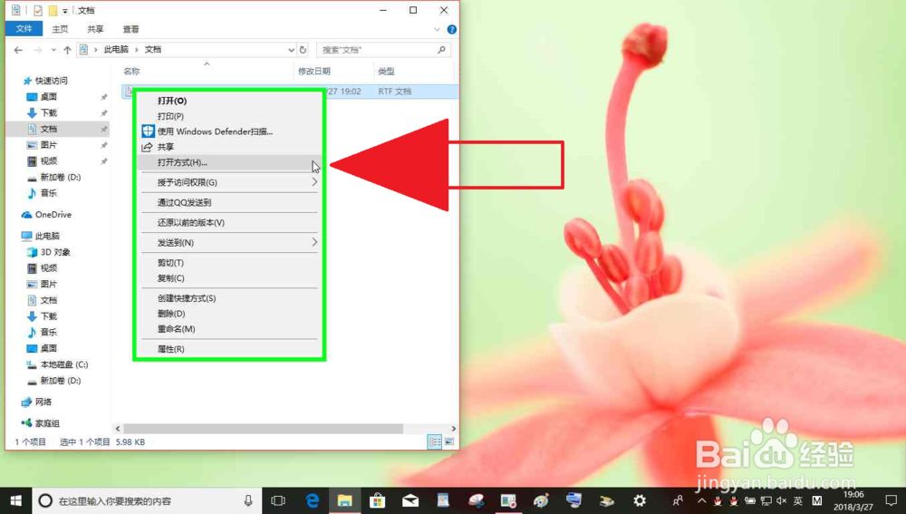Image resolution: width=906 pixels, height=514 pixels.
Task: Open the 文件 ribbon tab
Action: [x=24, y=29]
